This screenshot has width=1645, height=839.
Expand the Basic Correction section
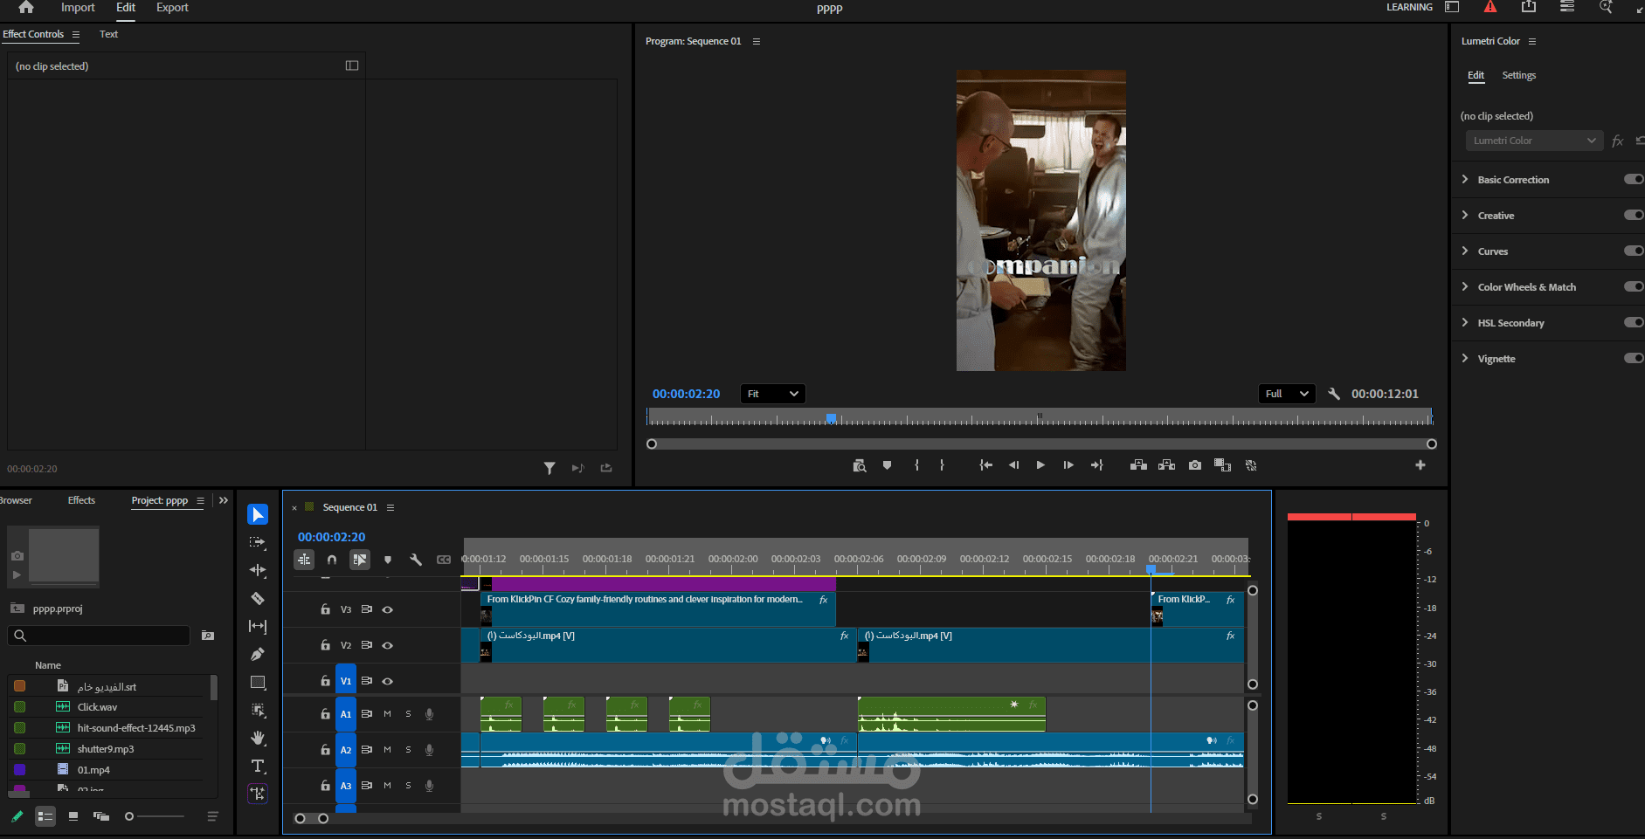click(1465, 179)
